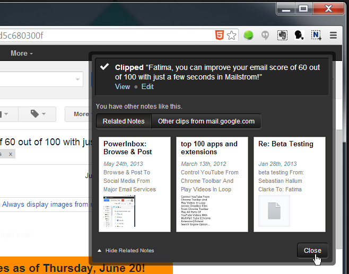Expand the More dropdown in the black bar

(x=22, y=53)
